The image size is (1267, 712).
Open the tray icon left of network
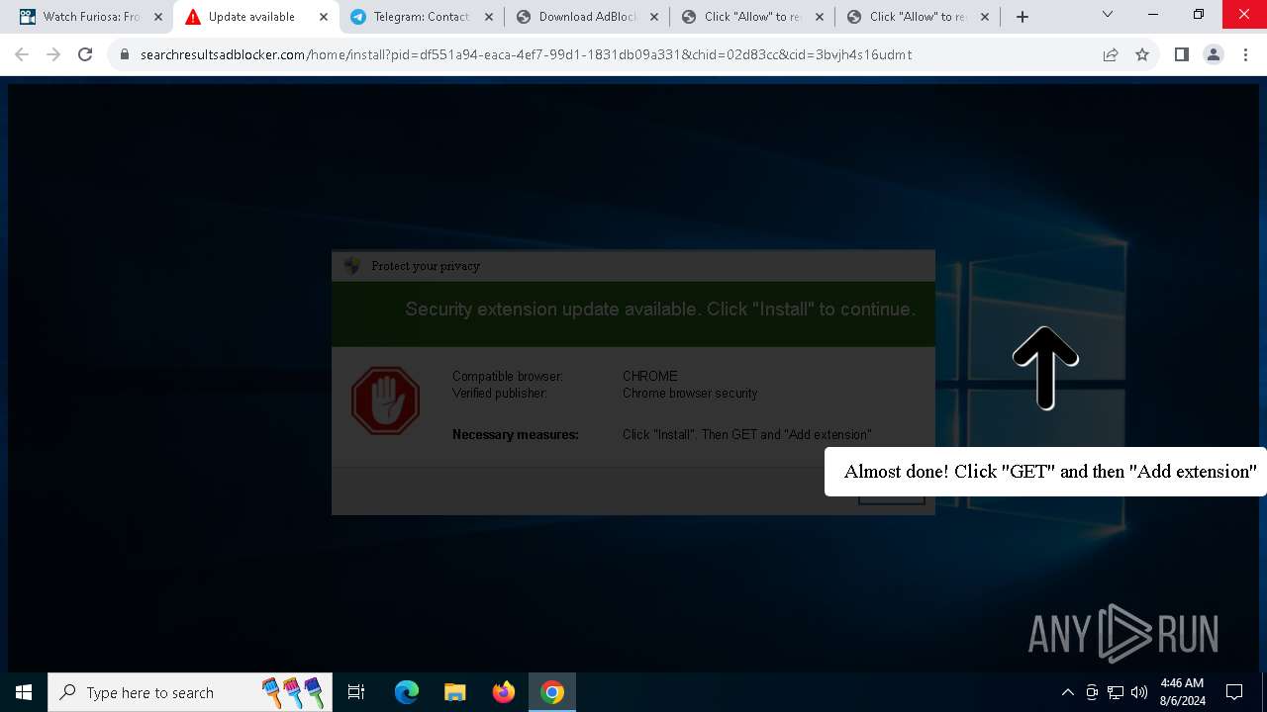tap(1092, 692)
